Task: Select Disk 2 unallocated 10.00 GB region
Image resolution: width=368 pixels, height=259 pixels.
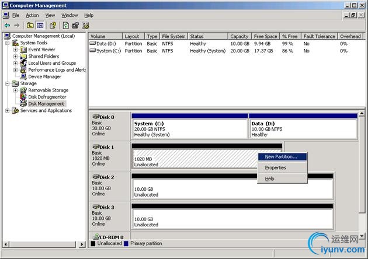Action: coord(232,186)
